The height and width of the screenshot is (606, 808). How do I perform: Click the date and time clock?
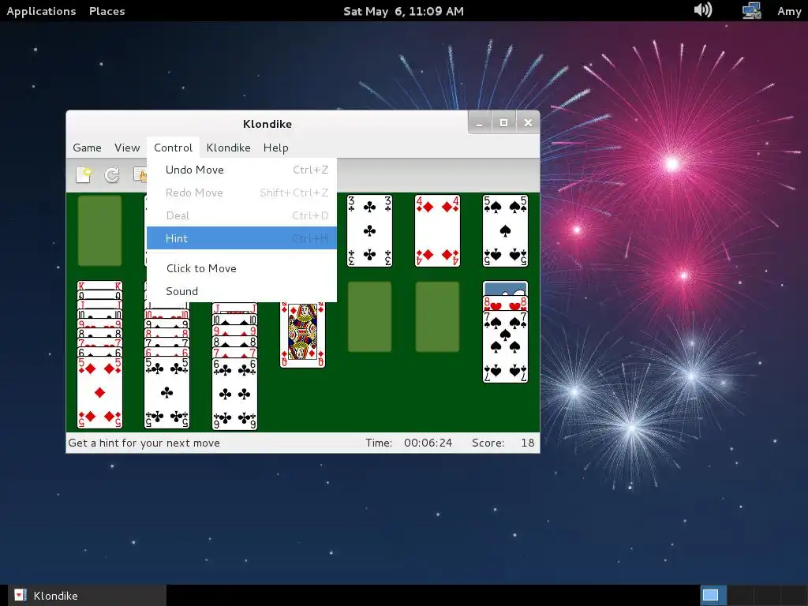pyautogui.click(x=403, y=11)
